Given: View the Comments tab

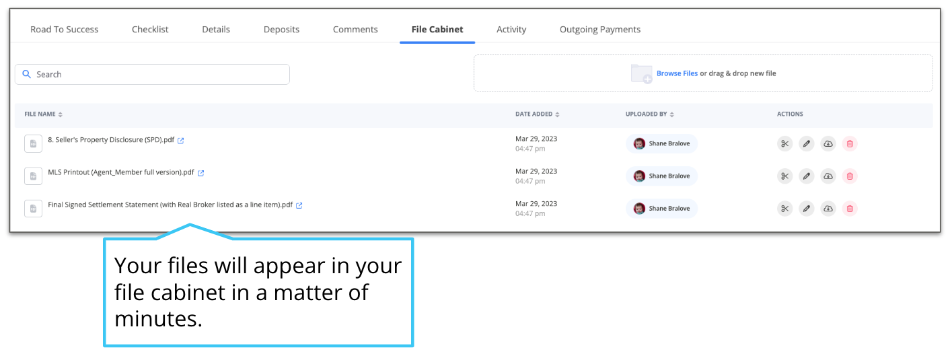Looking at the screenshot, I should click(355, 30).
